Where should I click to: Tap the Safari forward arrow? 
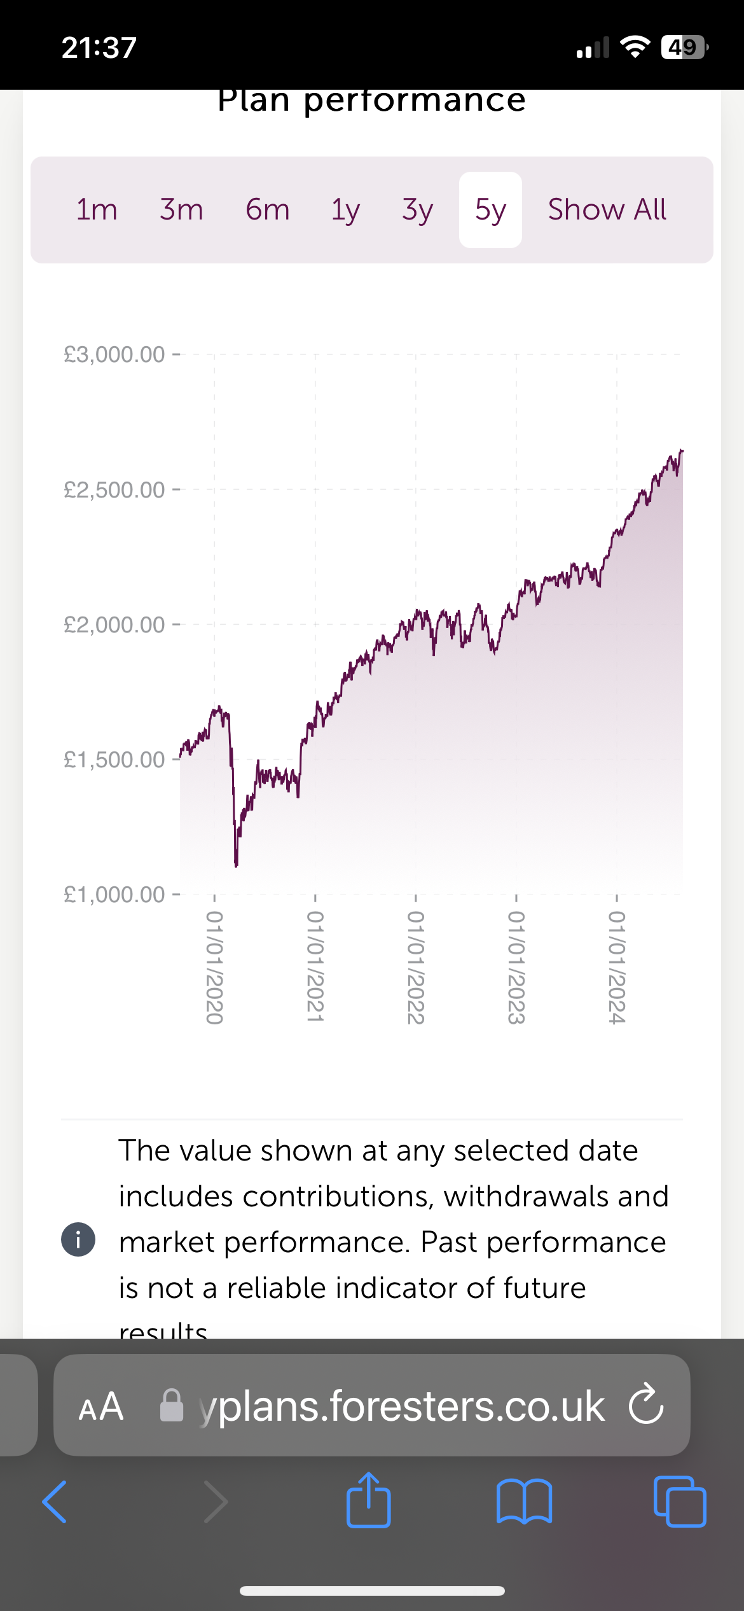click(216, 1502)
